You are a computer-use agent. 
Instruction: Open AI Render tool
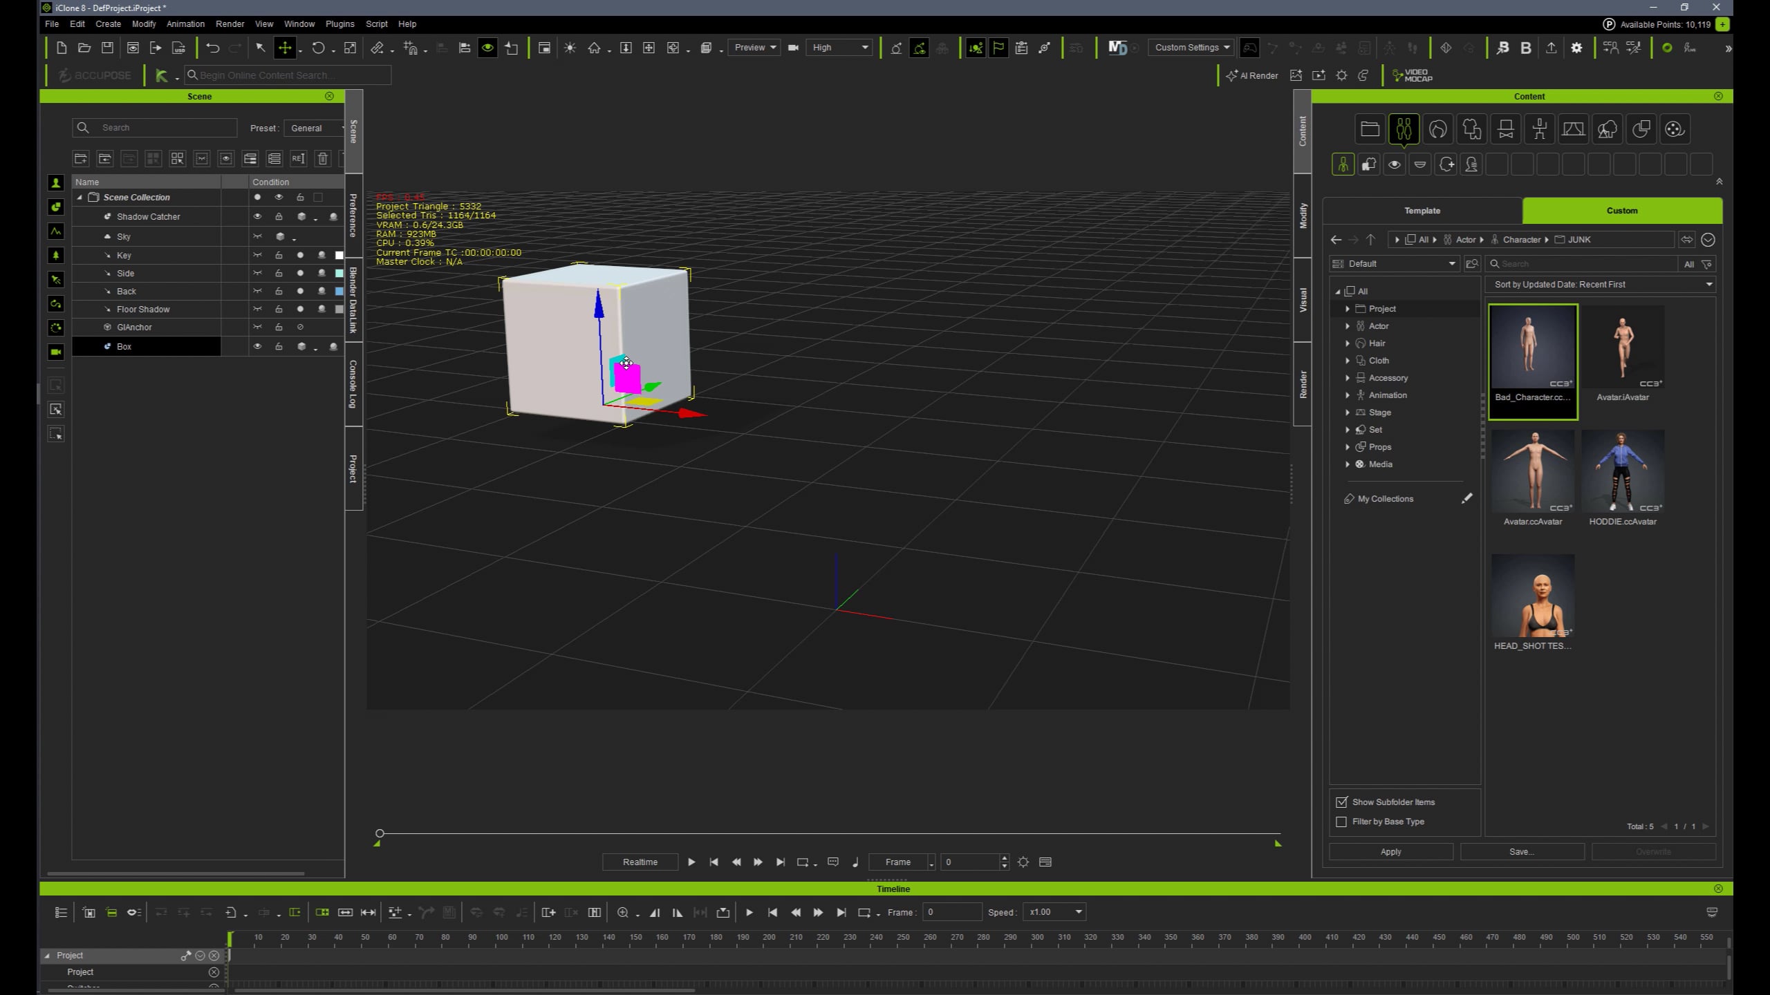1252,75
